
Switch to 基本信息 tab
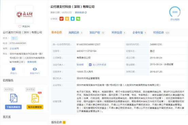point(56,33)
